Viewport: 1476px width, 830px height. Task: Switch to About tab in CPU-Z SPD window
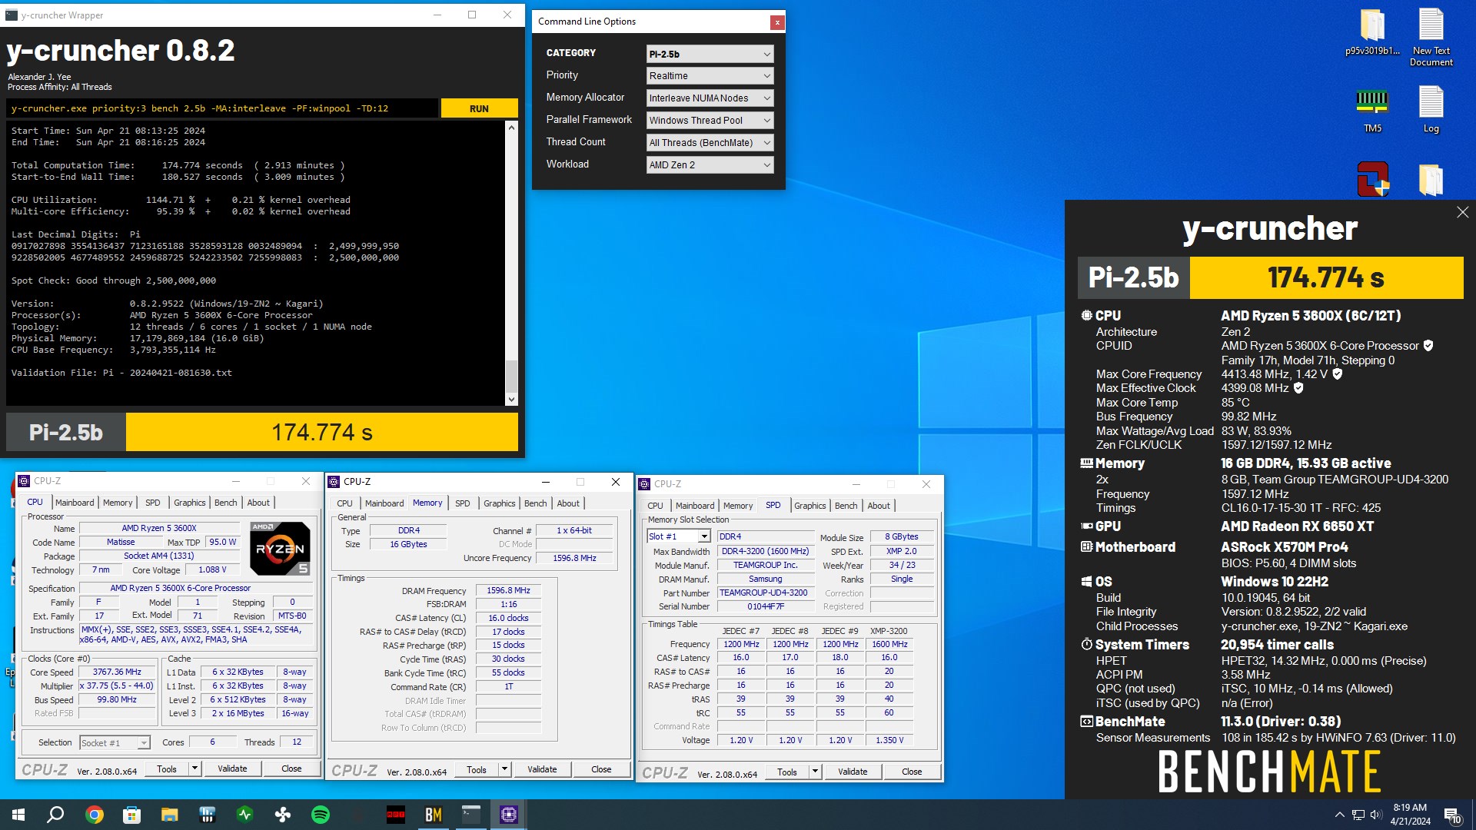pyautogui.click(x=879, y=506)
